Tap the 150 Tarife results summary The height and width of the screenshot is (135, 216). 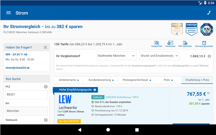88,44
